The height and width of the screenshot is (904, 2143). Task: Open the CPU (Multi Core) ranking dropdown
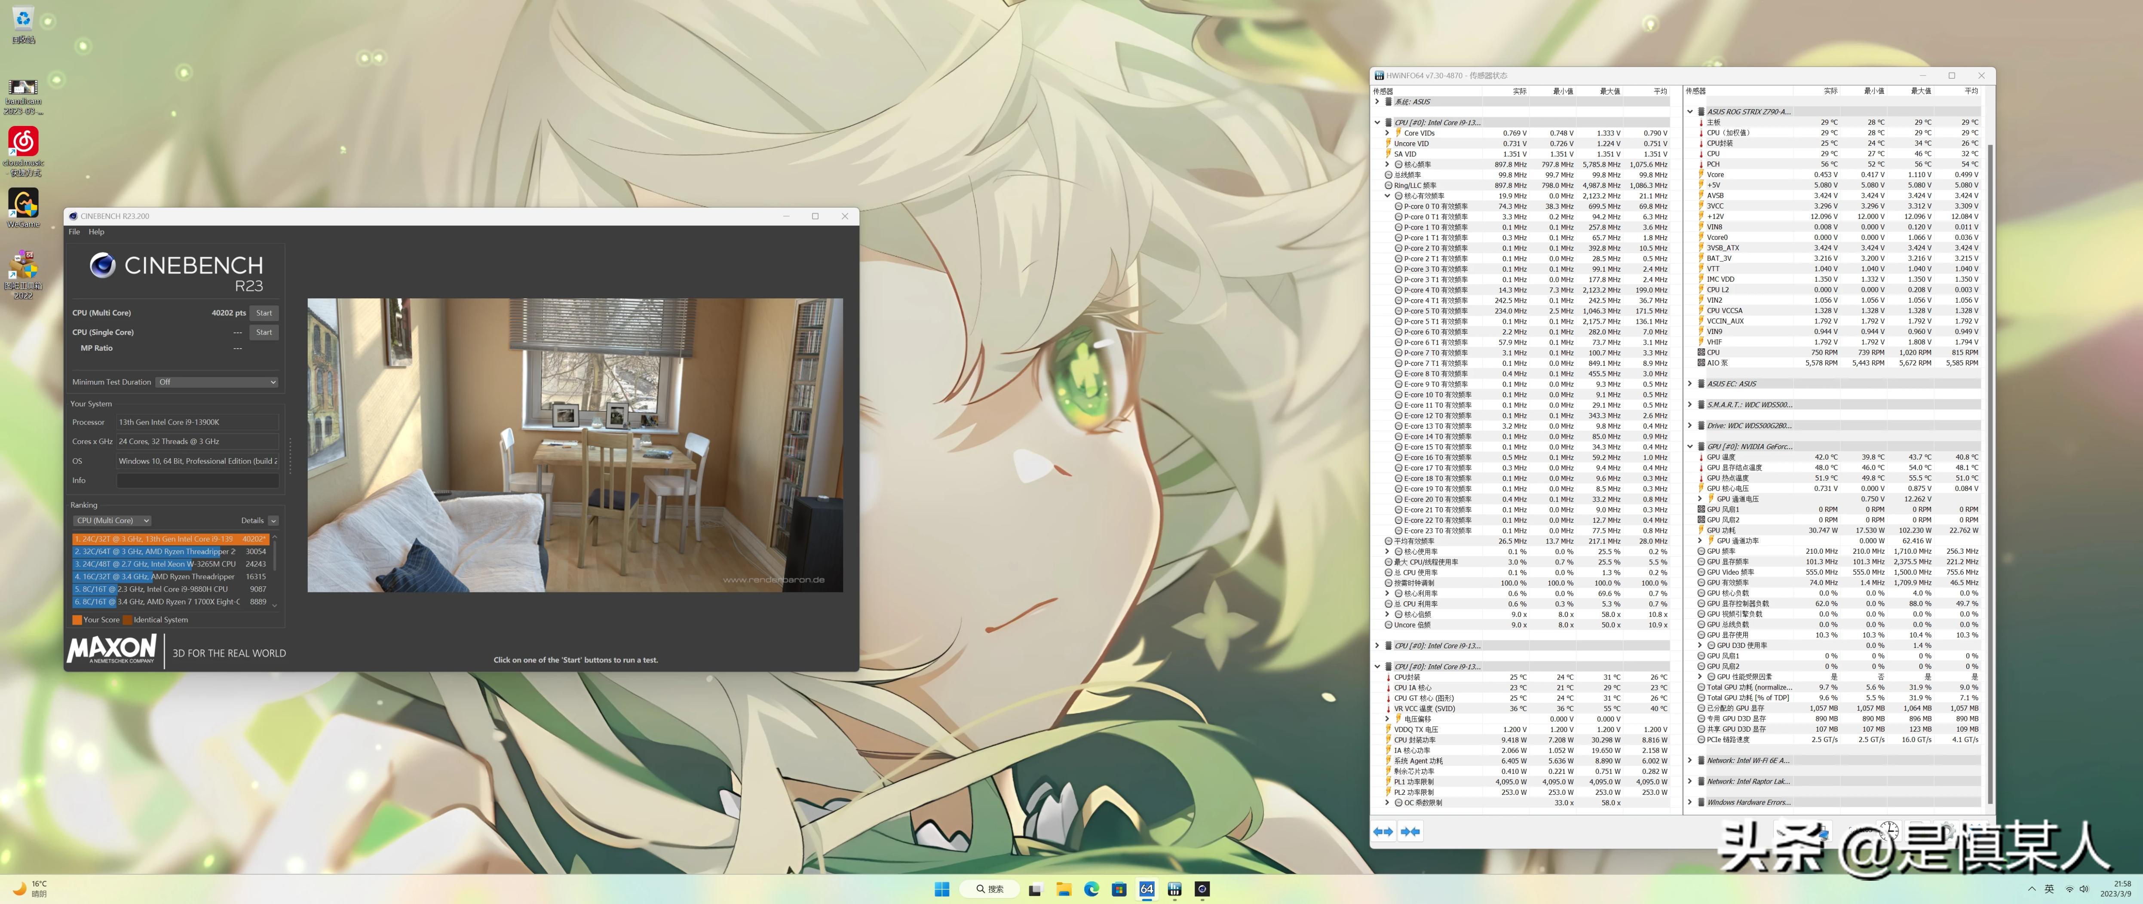(112, 521)
